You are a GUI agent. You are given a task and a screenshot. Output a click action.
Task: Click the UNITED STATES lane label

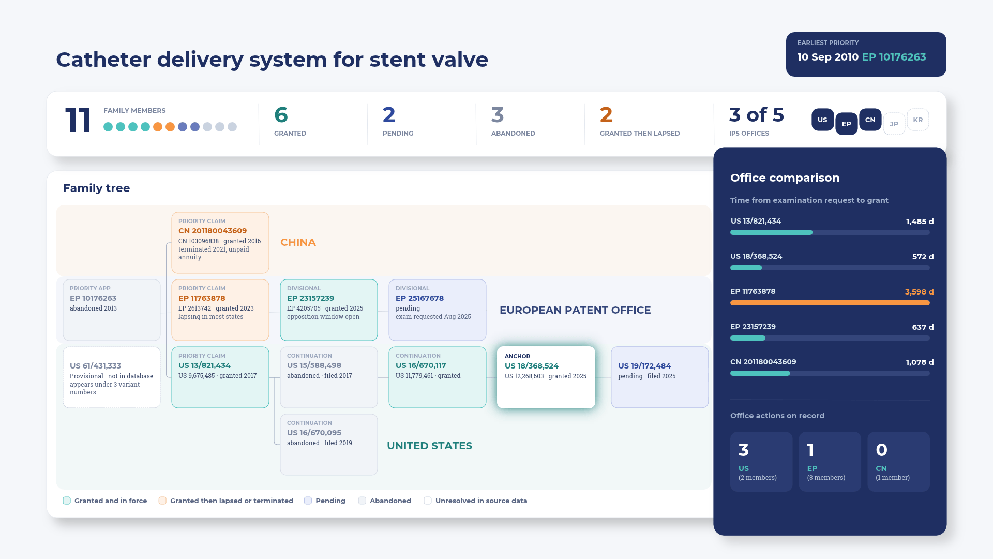[x=429, y=446]
